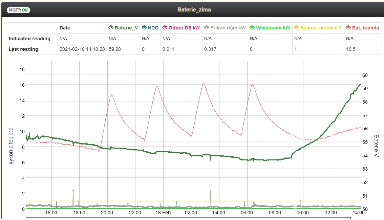The image size is (384, 220).
Task: Click the Spánek měnič č.2 label text
Action: 321,28
